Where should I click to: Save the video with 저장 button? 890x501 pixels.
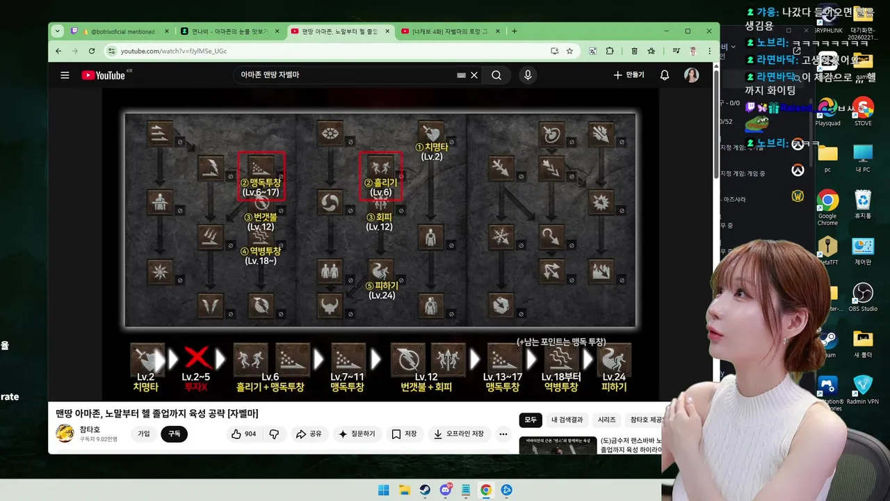tap(404, 434)
